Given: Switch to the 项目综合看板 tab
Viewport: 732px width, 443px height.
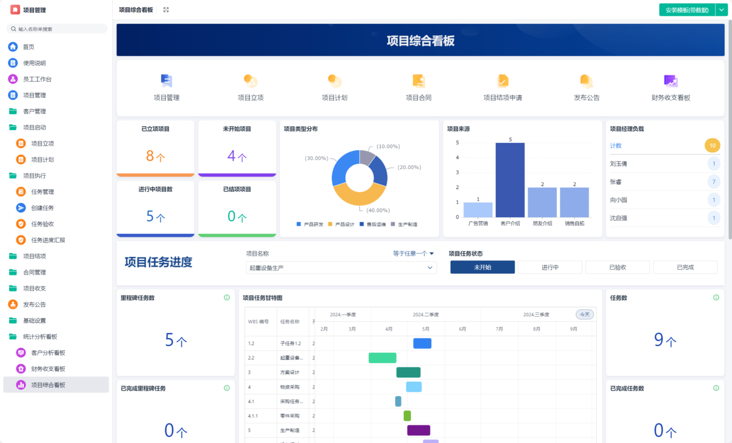Looking at the screenshot, I should 135,10.
